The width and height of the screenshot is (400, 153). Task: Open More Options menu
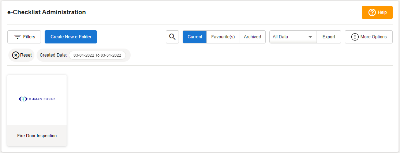[369, 37]
